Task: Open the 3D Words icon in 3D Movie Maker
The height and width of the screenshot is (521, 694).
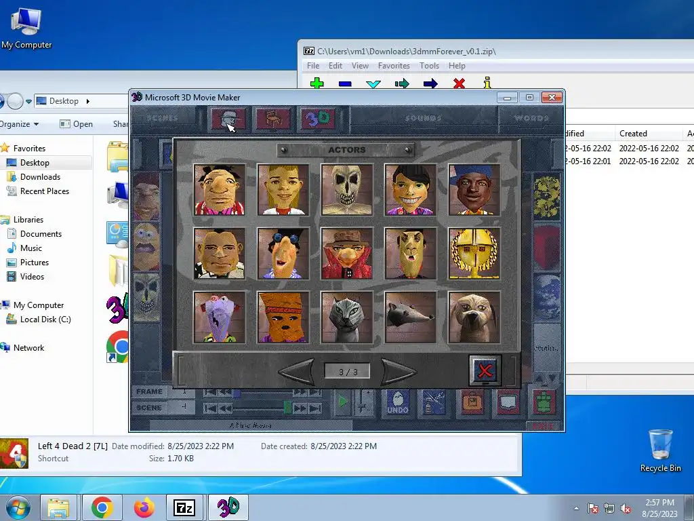Action: click(318, 119)
